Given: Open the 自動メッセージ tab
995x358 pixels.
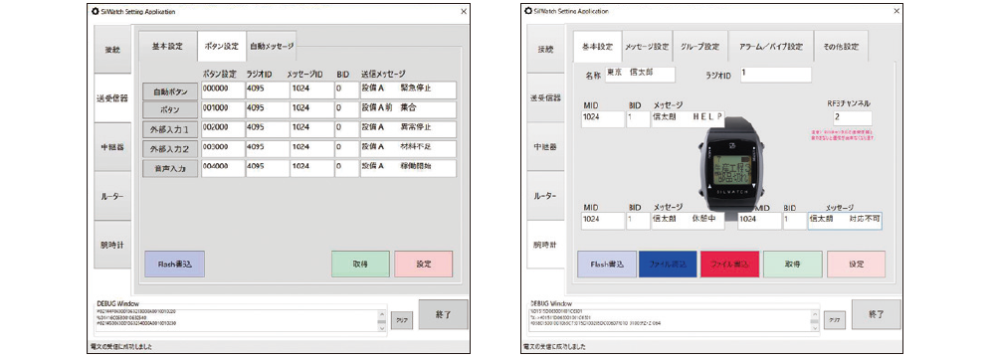Looking at the screenshot, I should (x=272, y=47).
